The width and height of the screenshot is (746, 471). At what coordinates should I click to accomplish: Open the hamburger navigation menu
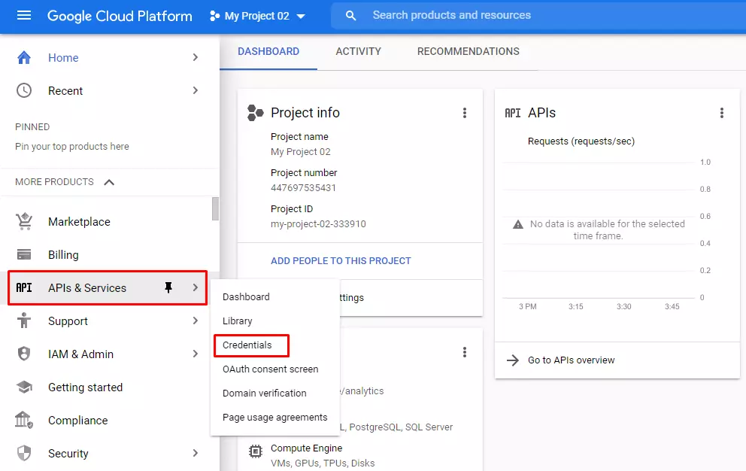click(x=24, y=16)
